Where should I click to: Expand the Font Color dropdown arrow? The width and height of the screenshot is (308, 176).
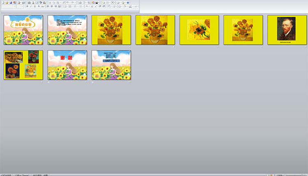[89, 6]
